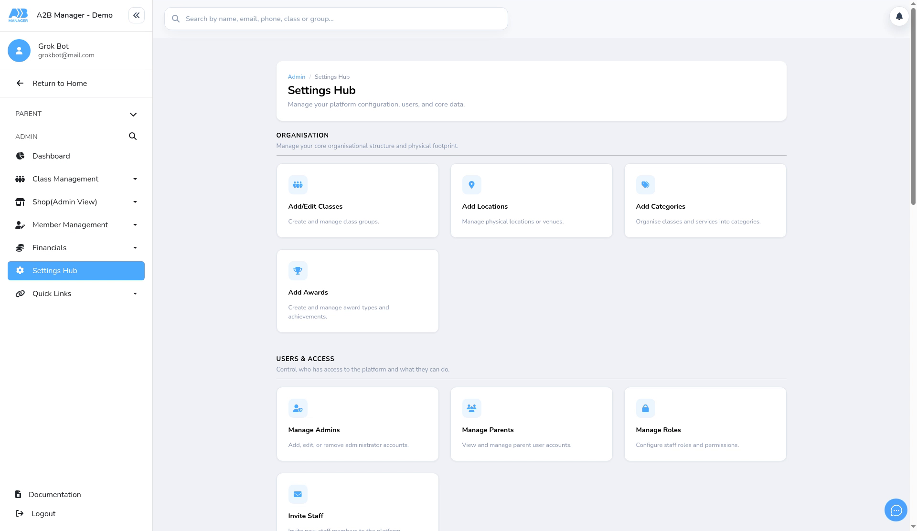Click the Manage Admins user-shield icon
917x531 pixels.
[x=298, y=408]
